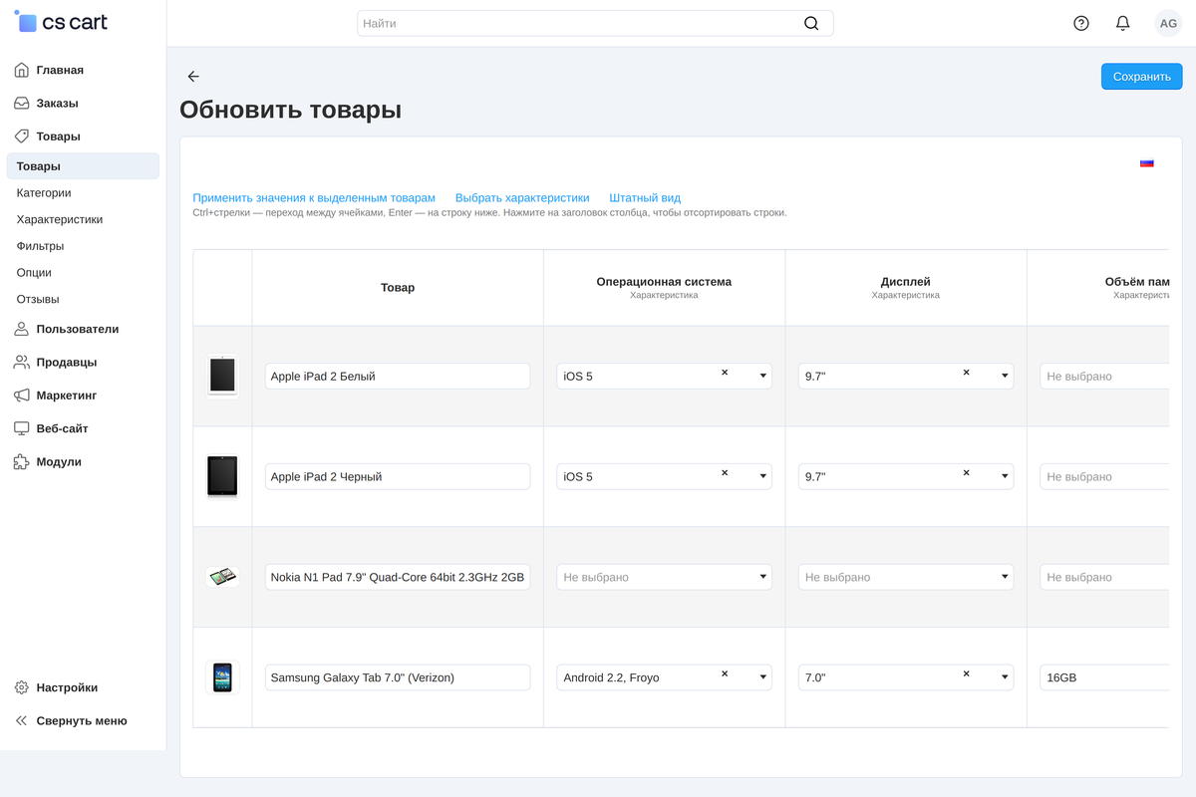Sort by the Товар column header
The width and height of the screenshot is (1196, 797).
(x=398, y=288)
